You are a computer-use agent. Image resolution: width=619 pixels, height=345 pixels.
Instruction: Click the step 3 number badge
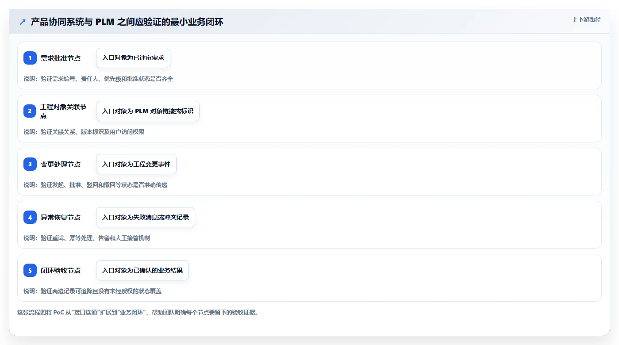pos(30,164)
